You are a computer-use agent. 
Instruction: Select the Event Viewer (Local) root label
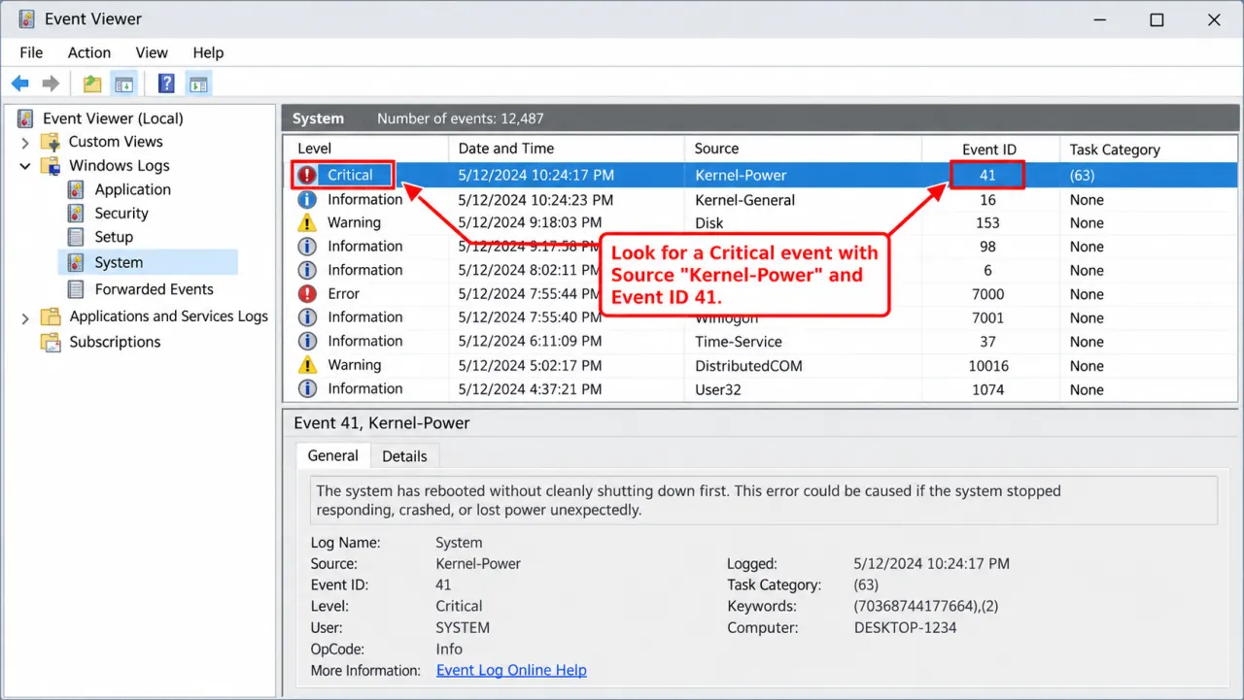point(113,118)
